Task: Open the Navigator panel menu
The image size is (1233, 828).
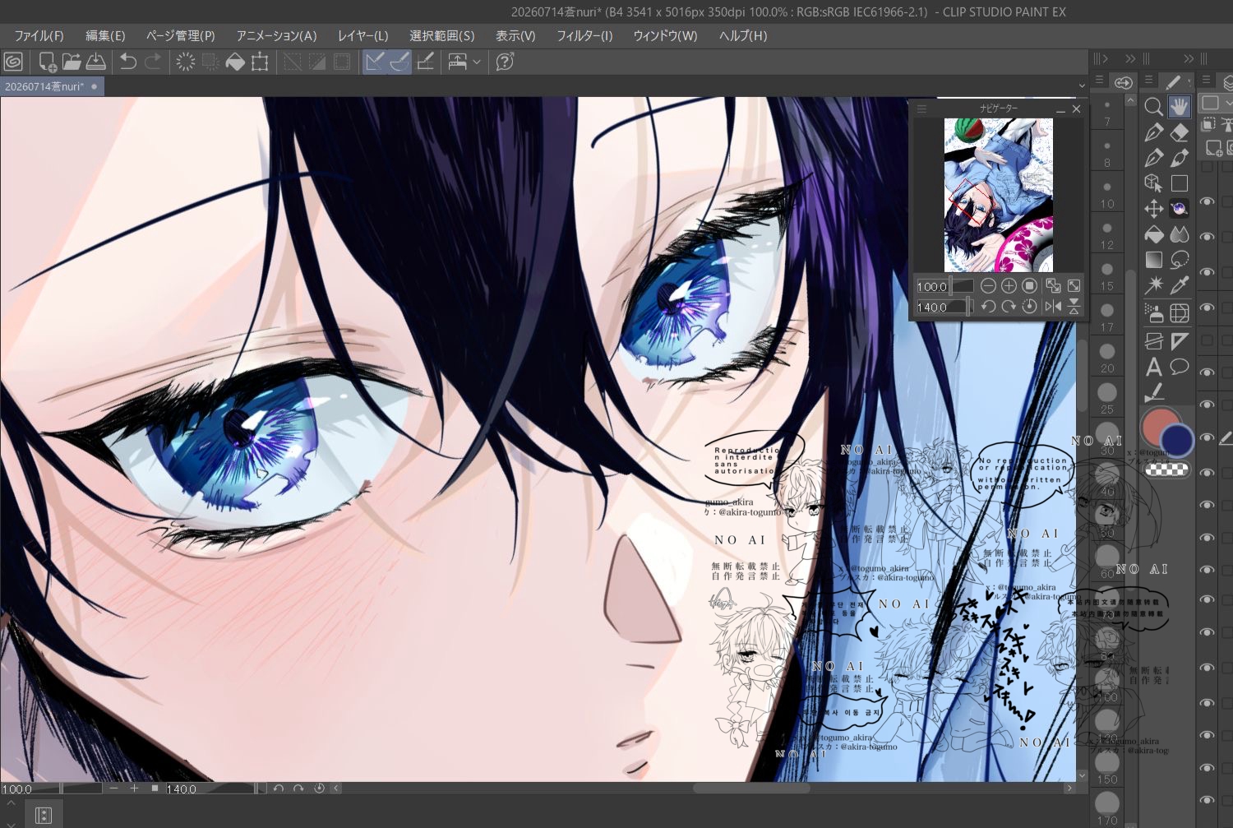Action: 921,109
